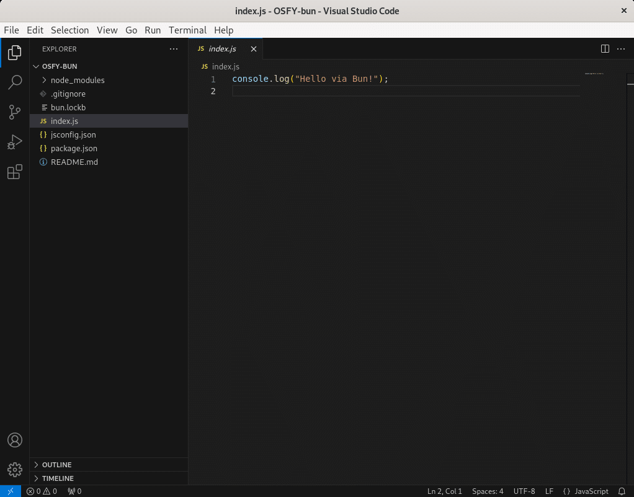Open package.json from the explorer
634x497 pixels.
click(x=74, y=148)
